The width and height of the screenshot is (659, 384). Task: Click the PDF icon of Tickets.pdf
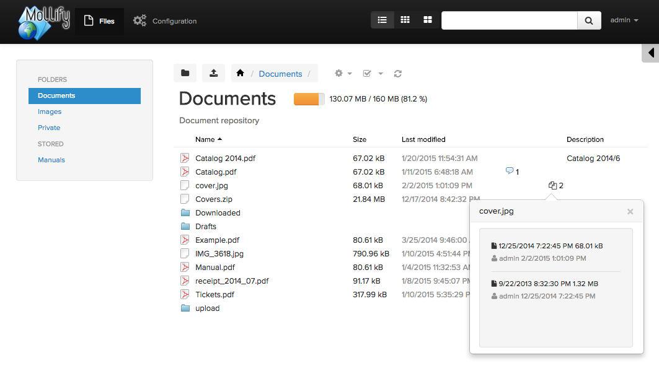pyautogui.click(x=185, y=295)
